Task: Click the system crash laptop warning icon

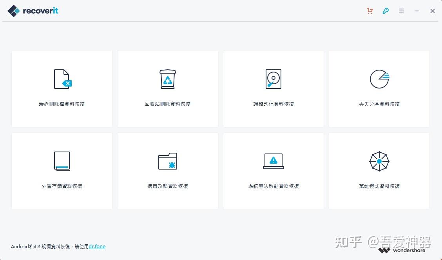Action: coord(274,161)
